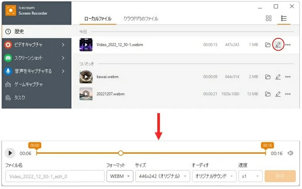Open more options for kawai.webm

click(288, 76)
